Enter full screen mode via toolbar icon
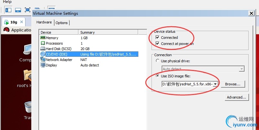 [x=28, y=10]
